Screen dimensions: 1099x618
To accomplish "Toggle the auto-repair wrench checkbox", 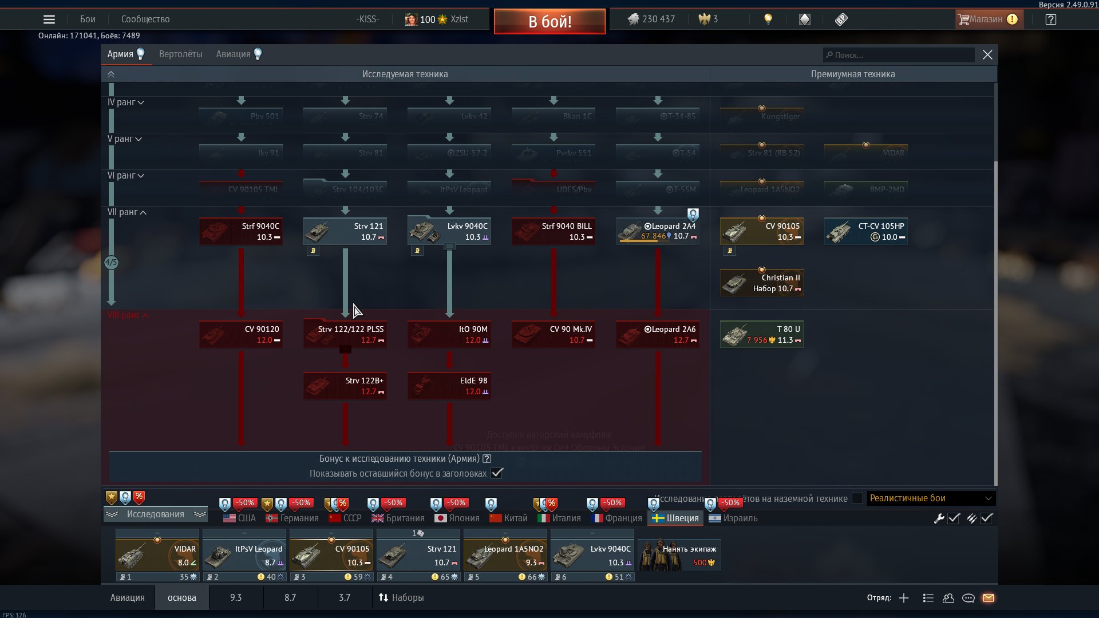I will 954,518.
